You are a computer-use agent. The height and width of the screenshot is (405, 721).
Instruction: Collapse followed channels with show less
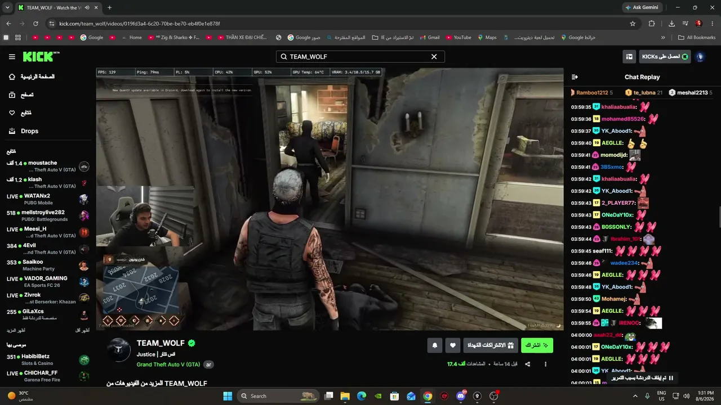[x=82, y=330]
